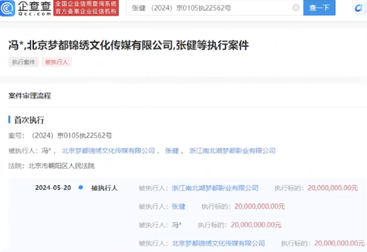367x252 pixels.
Task: Click 冯* name in the timeline row
Action: point(177,225)
